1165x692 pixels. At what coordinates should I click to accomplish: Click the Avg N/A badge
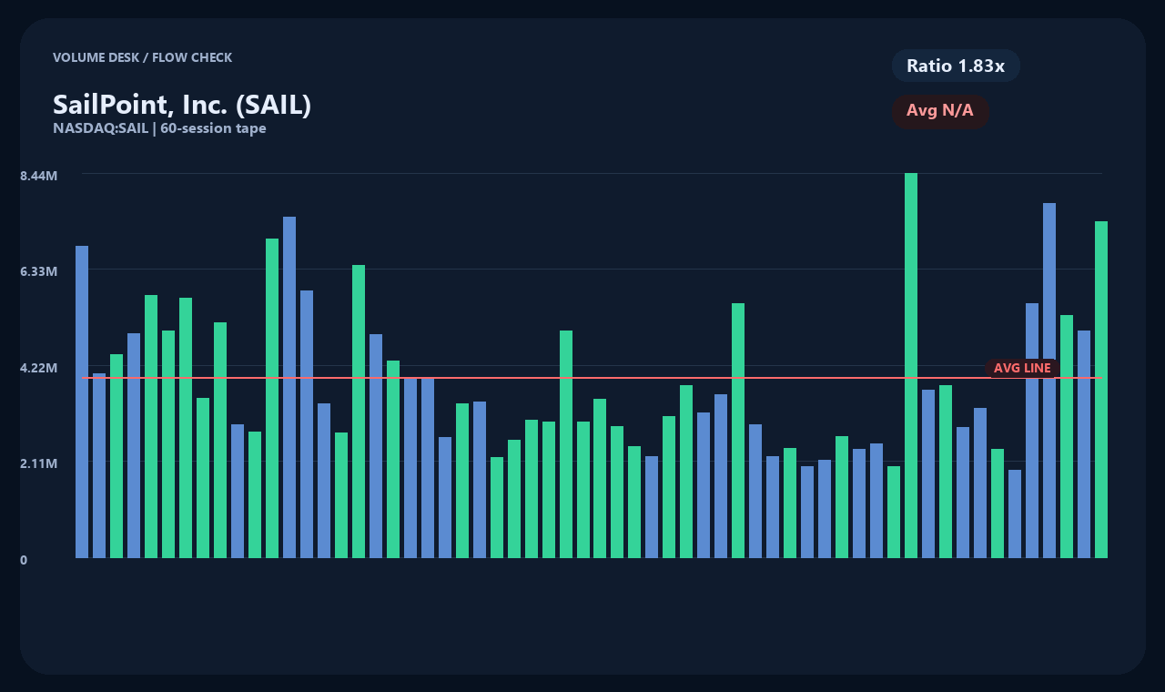click(x=940, y=111)
